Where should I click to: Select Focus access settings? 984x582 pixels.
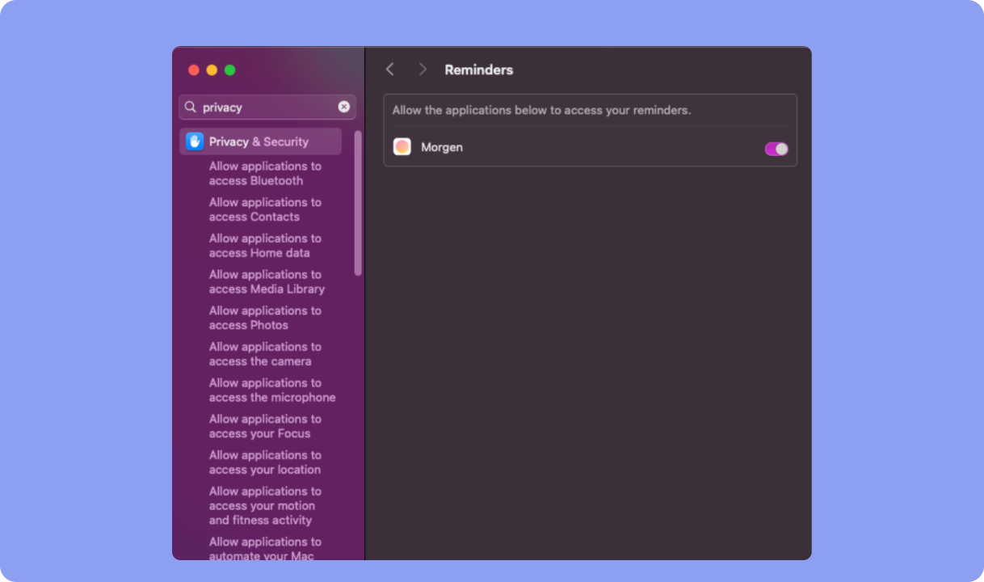(x=265, y=426)
